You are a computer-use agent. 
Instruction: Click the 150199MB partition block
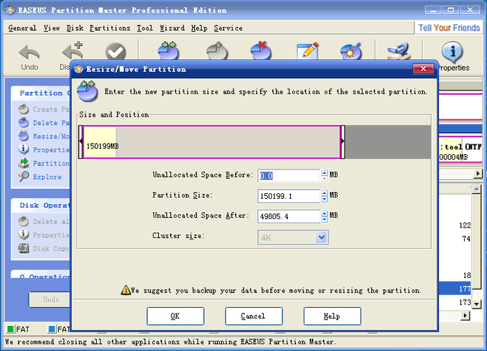pos(211,142)
